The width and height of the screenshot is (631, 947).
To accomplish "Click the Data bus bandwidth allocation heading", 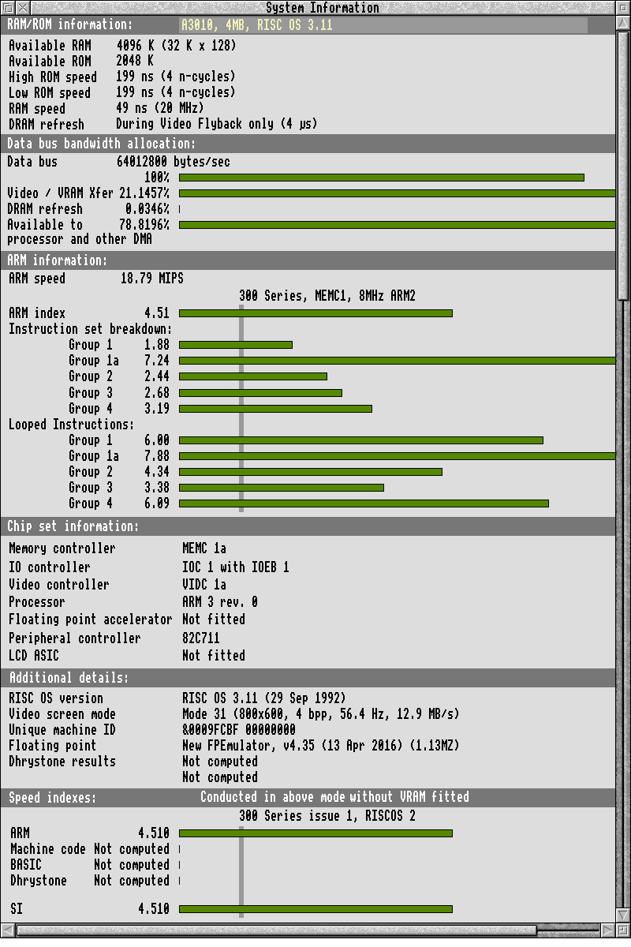I will pos(102,144).
